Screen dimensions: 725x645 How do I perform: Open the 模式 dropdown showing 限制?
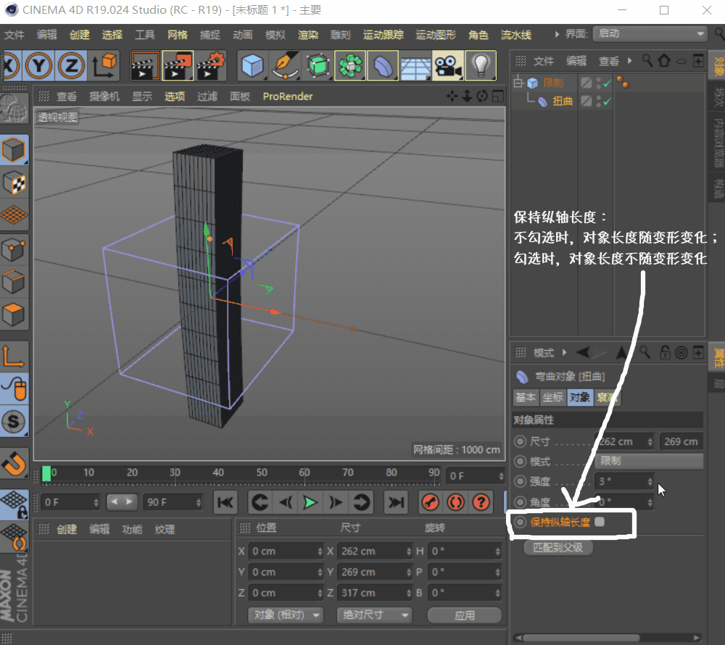(x=649, y=461)
